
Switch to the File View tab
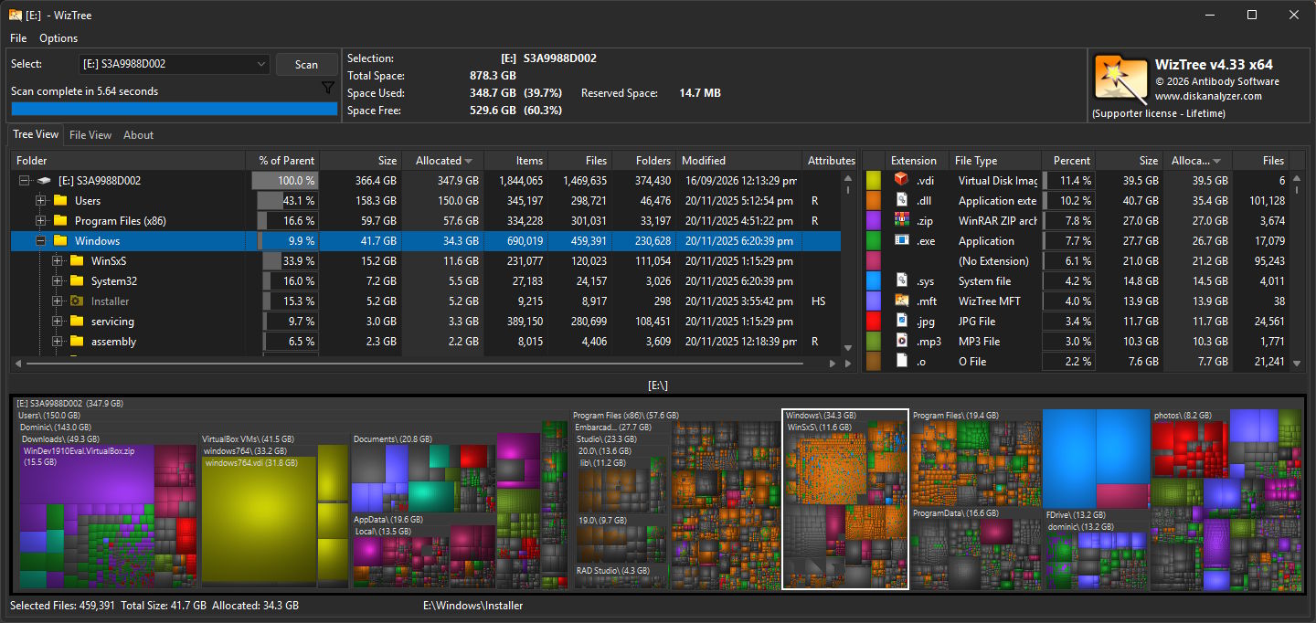pyautogui.click(x=90, y=135)
